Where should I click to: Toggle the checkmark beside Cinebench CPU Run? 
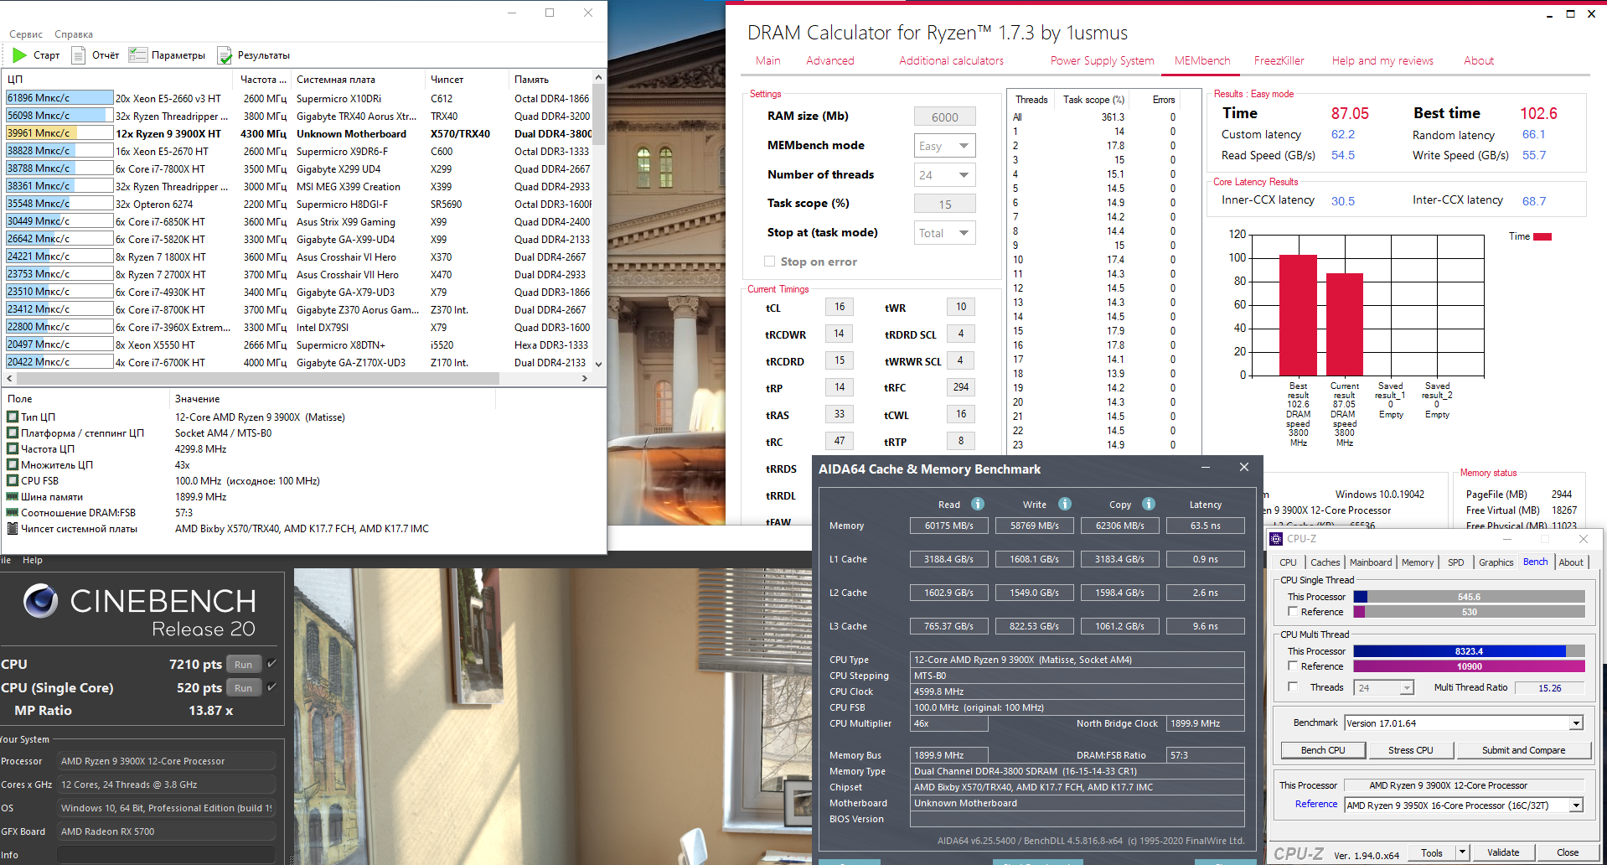coord(271,664)
